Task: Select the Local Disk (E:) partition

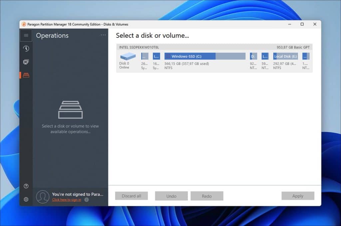Action: click(x=285, y=56)
